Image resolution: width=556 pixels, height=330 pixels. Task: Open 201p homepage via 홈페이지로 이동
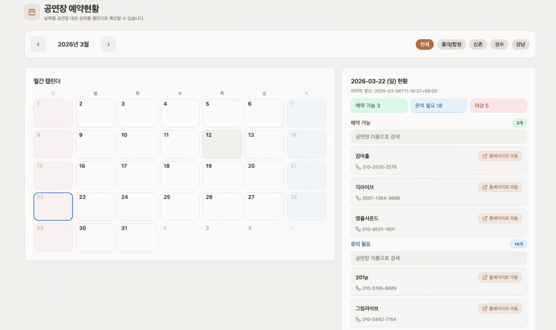click(x=500, y=277)
